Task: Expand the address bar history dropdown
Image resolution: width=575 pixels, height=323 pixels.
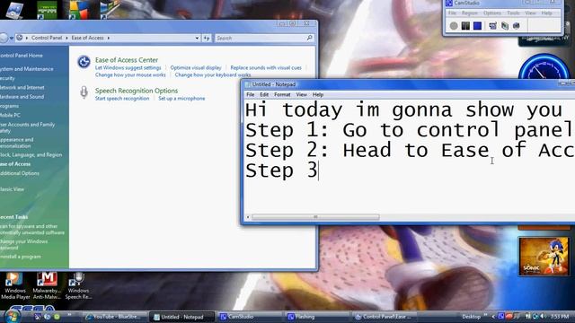Action: coord(197,38)
